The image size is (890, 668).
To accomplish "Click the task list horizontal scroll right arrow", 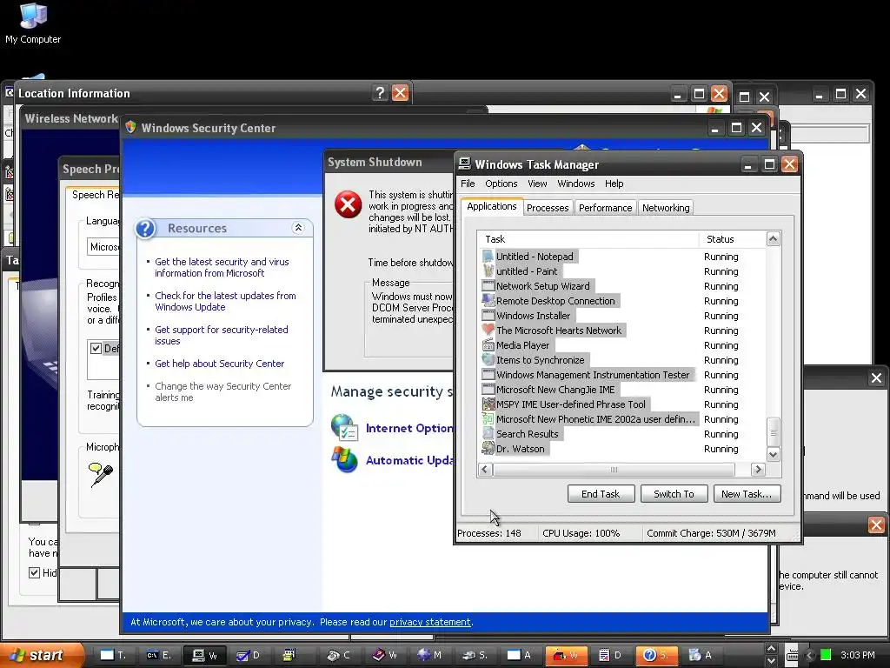I will [758, 469].
